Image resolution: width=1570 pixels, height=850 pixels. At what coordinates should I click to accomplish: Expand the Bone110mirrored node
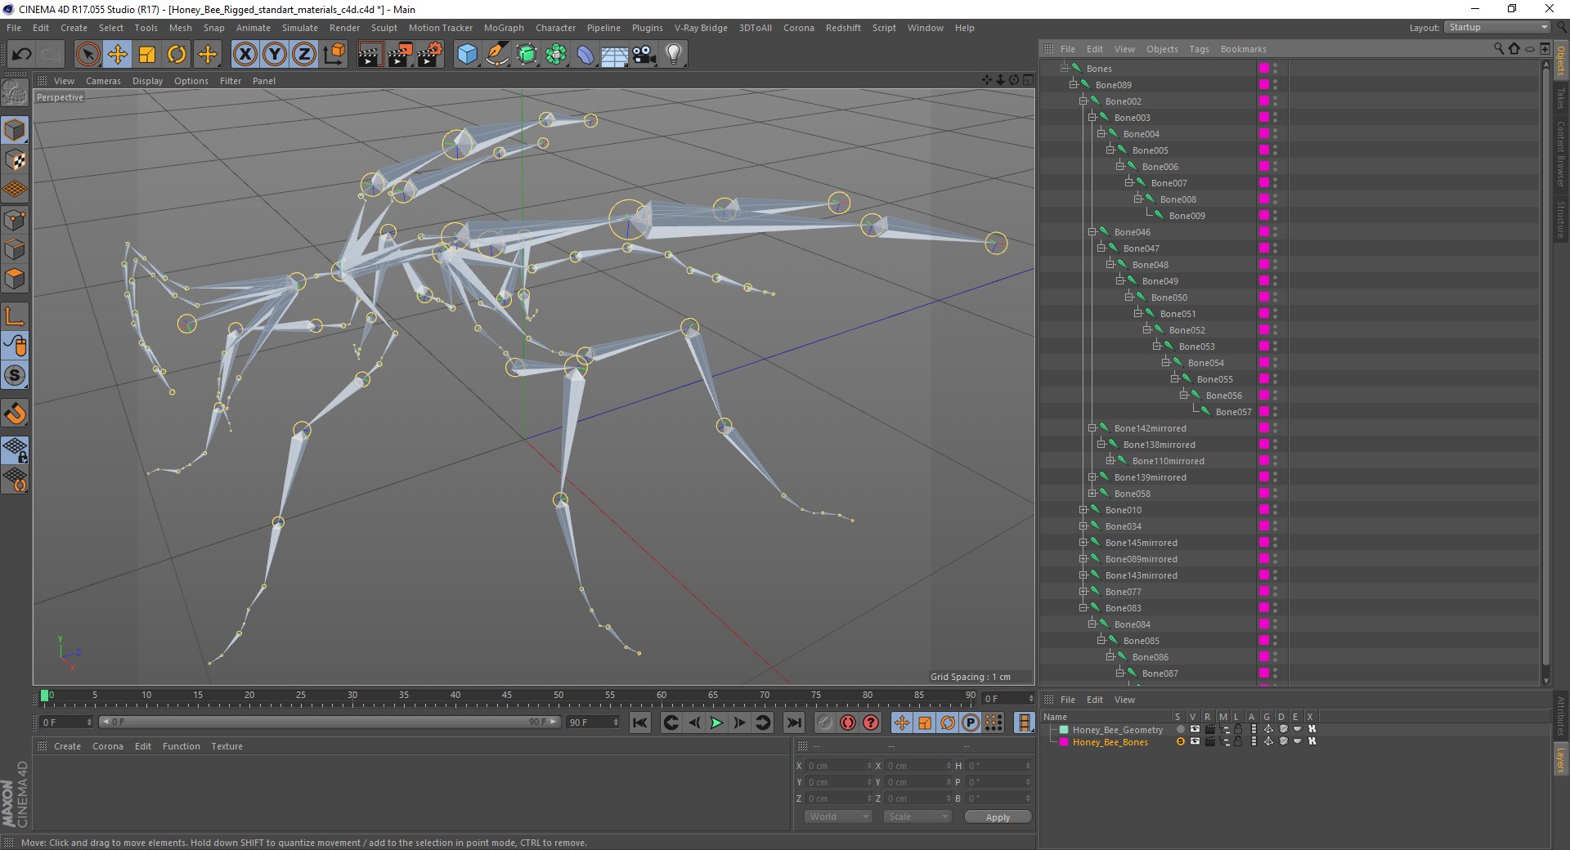point(1110,460)
